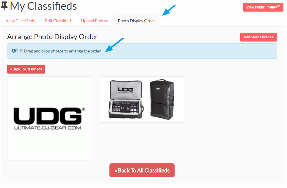
Task: Click the external link icon on View Public Profile
Action: point(278,7)
